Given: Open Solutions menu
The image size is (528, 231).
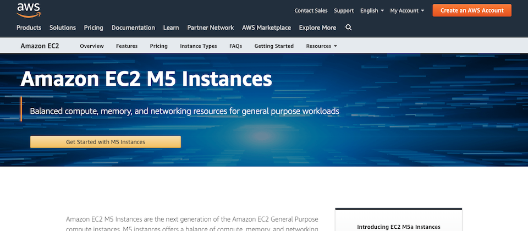Looking at the screenshot, I should (x=63, y=28).
